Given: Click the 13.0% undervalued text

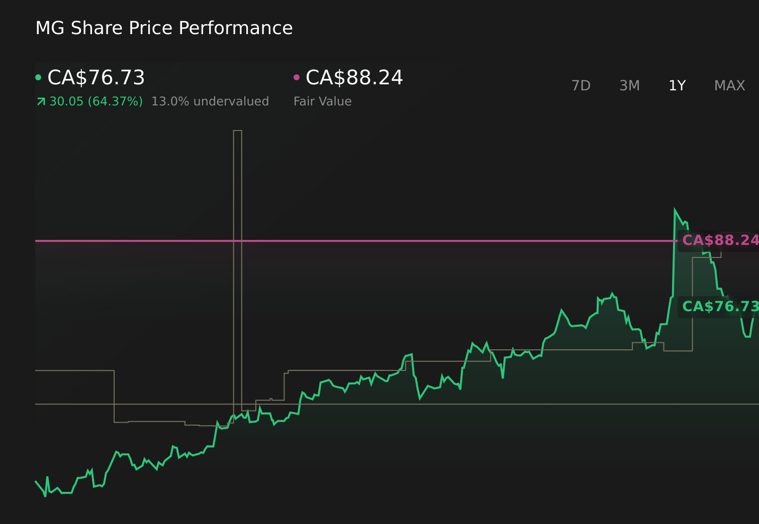Looking at the screenshot, I should point(210,101).
